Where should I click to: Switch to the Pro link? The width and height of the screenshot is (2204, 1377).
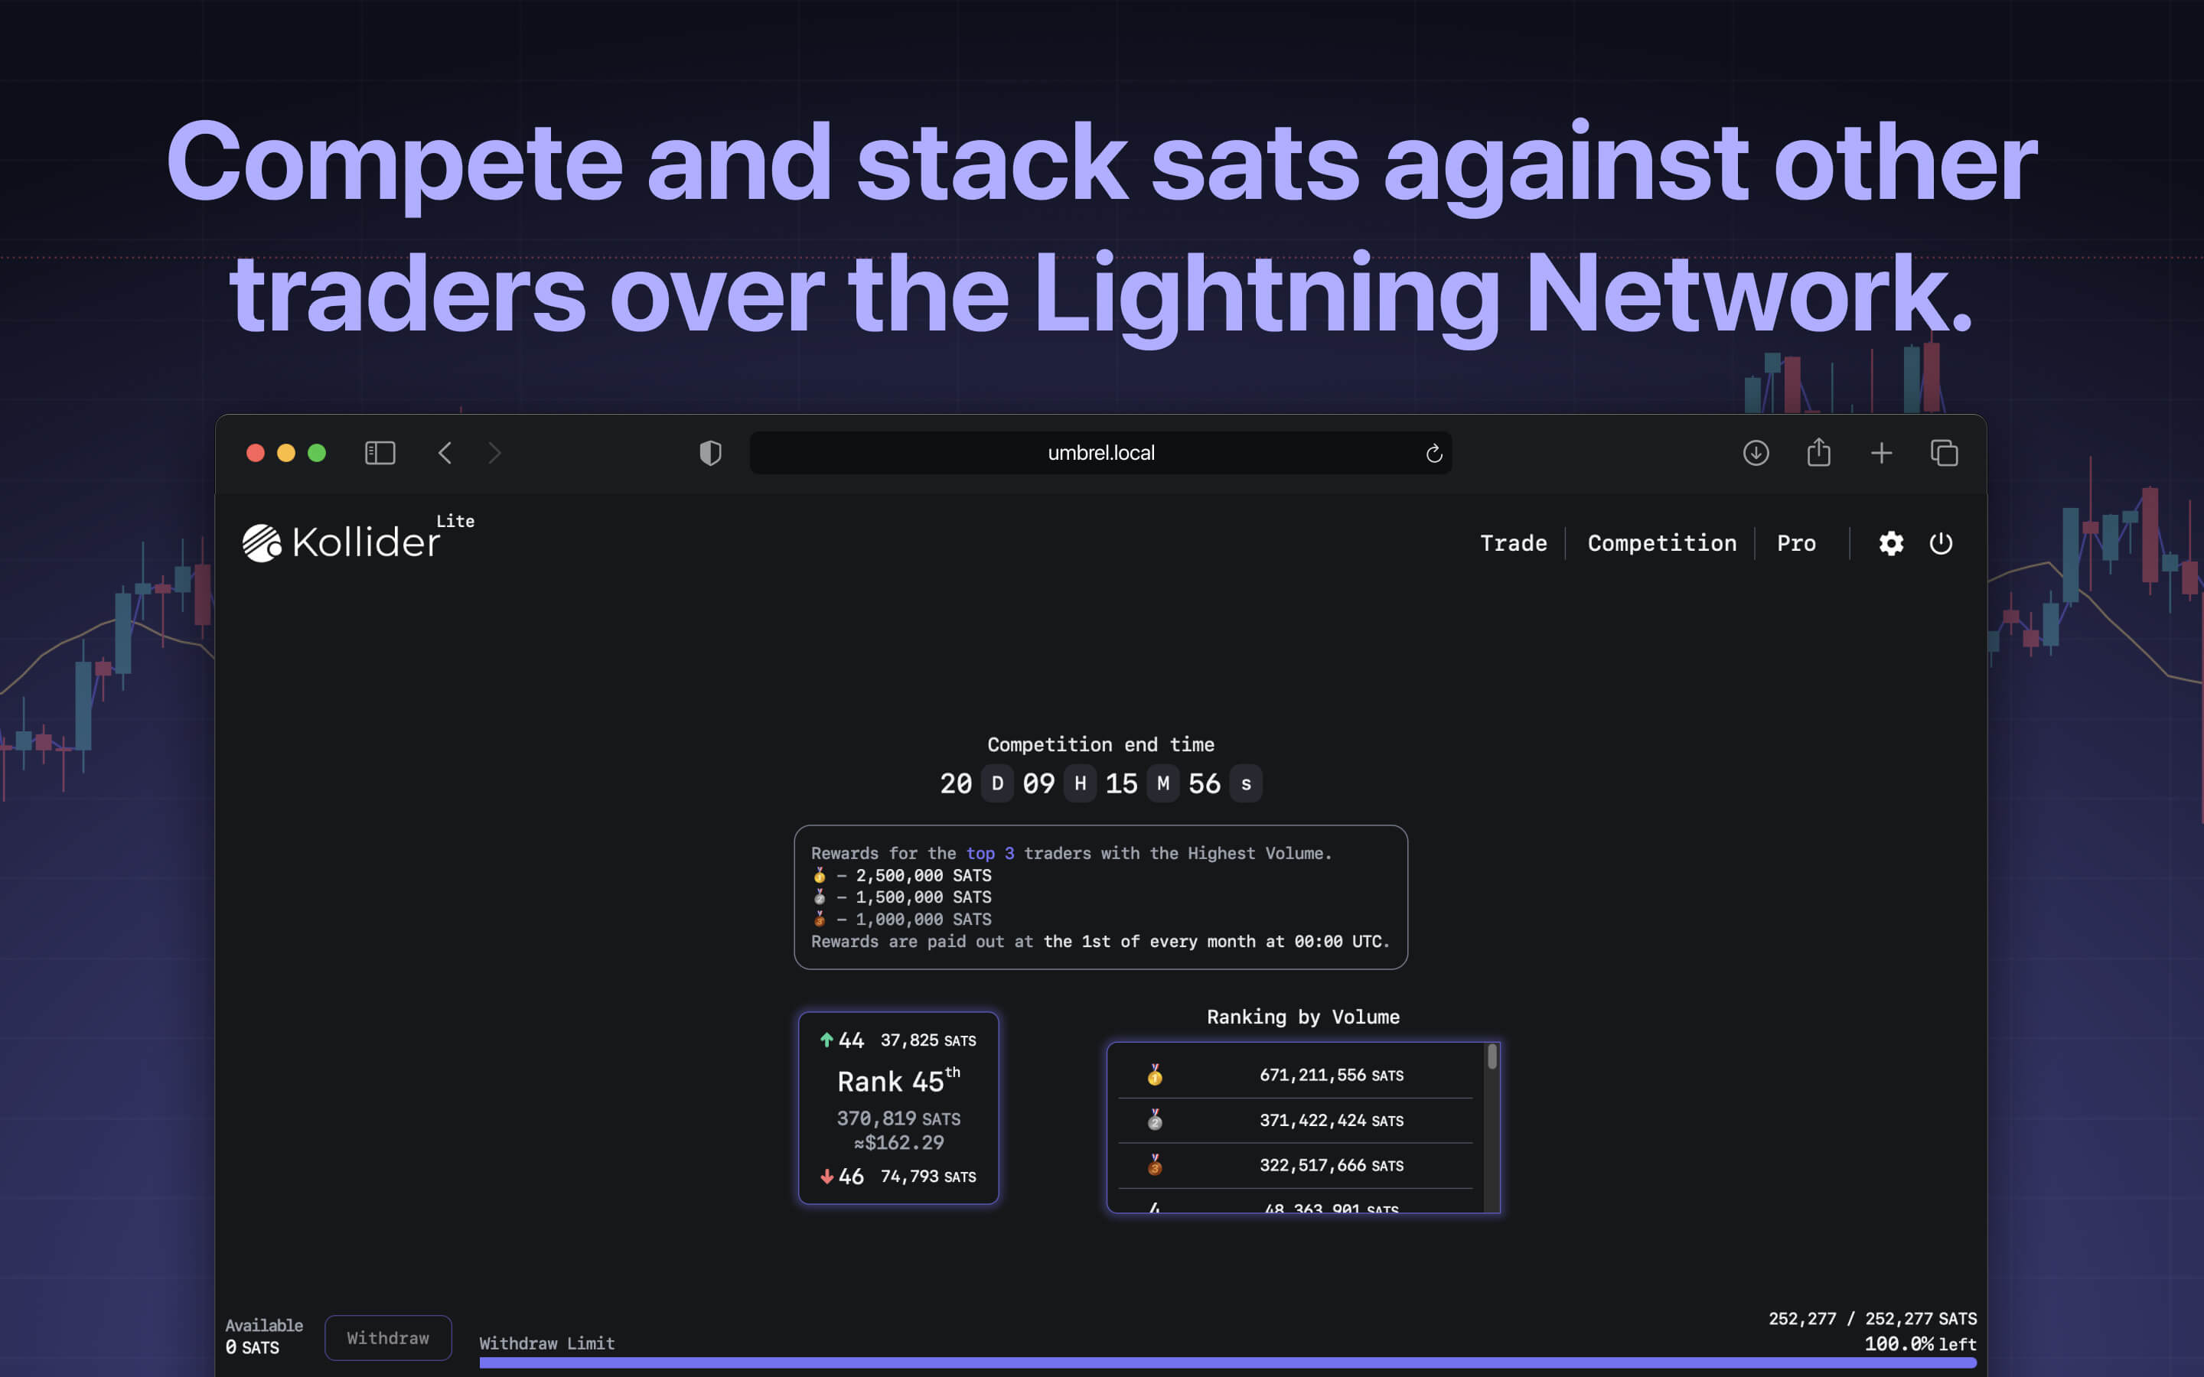click(x=1796, y=544)
